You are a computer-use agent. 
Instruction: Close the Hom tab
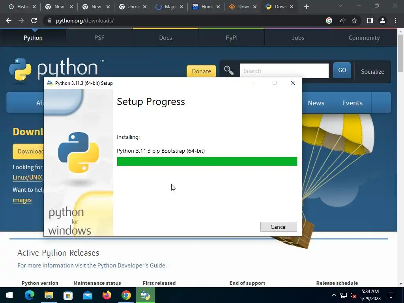(x=218, y=7)
